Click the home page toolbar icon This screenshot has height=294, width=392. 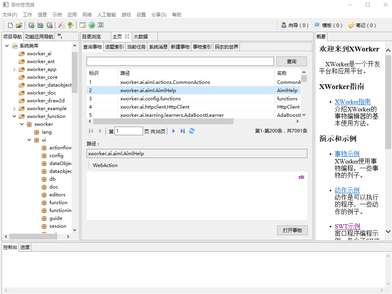coord(100,25)
